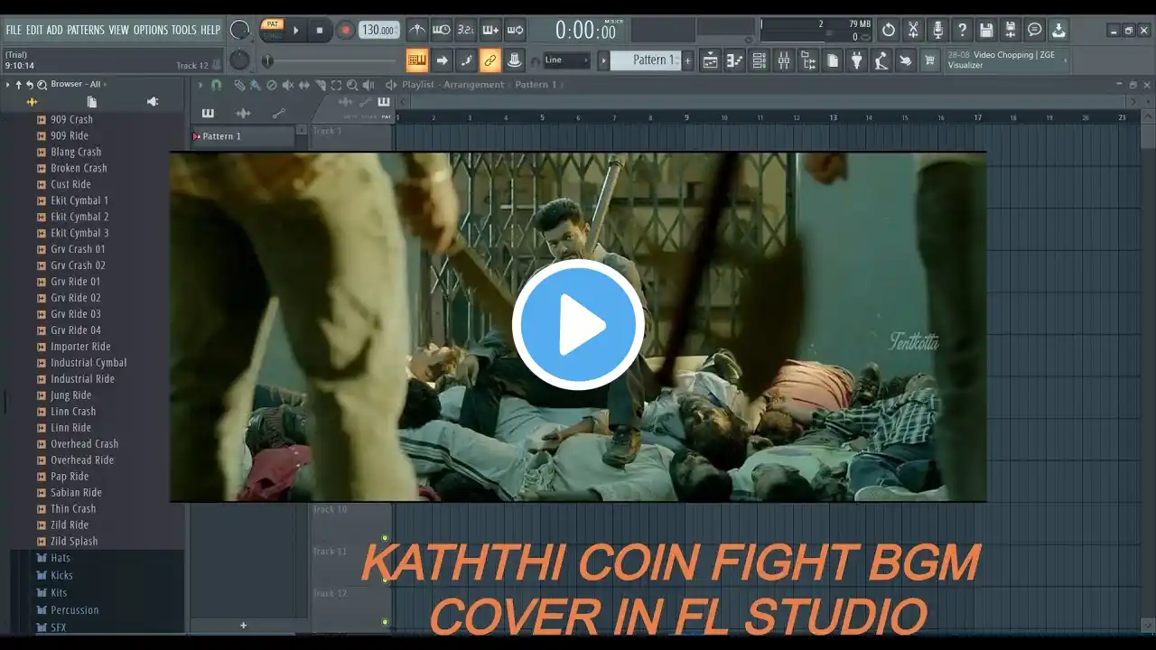The image size is (1156, 650).
Task: Click the touch controller hand icon
Action: [x=906, y=60]
